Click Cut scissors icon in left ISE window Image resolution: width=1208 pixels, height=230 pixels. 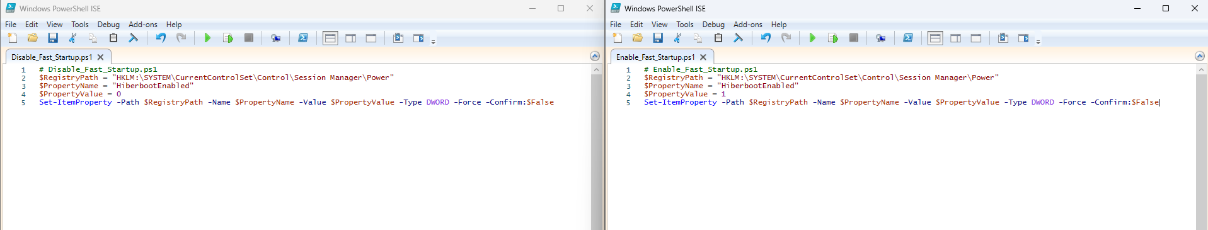click(x=73, y=38)
